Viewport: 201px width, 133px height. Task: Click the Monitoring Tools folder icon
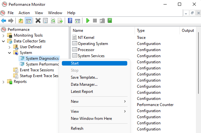10,35
